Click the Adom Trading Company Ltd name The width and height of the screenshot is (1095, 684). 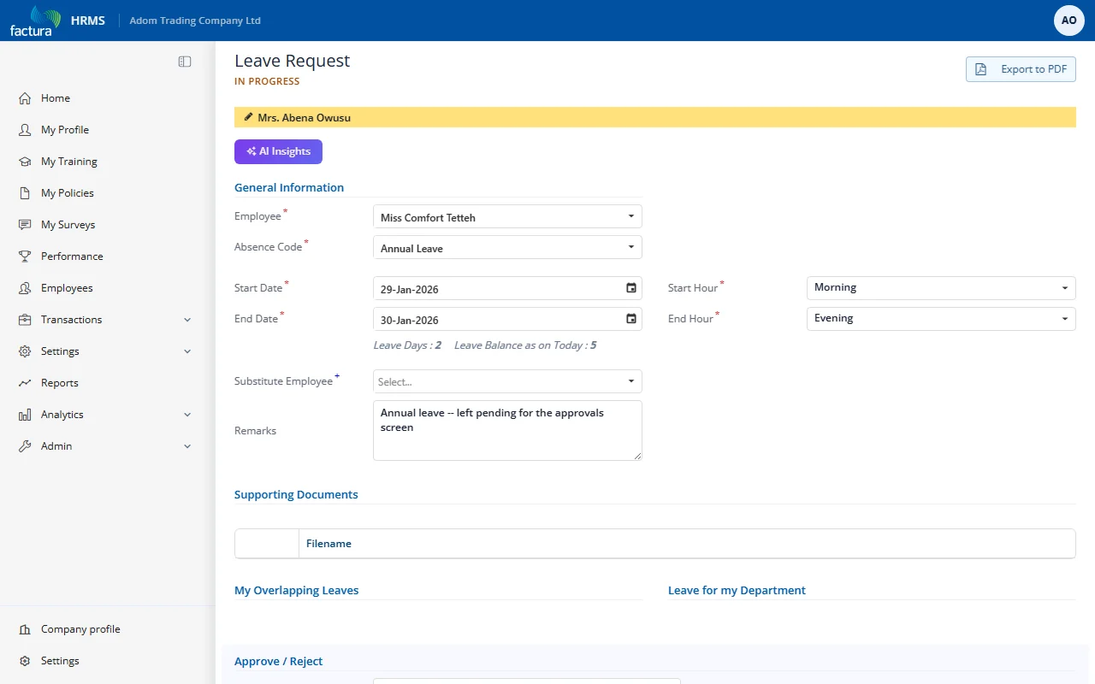(x=195, y=21)
